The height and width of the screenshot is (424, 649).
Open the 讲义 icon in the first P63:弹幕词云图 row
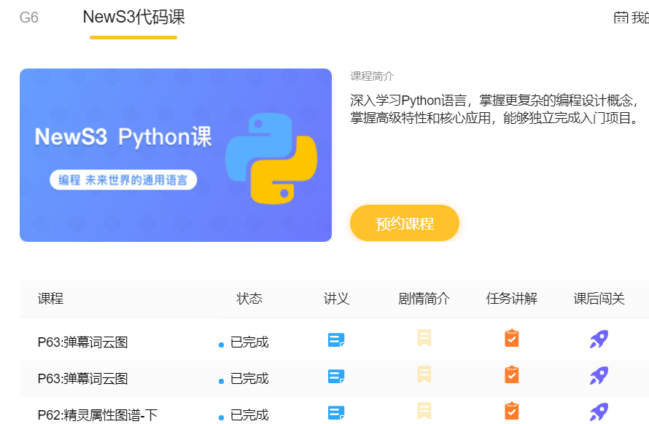[335, 339]
